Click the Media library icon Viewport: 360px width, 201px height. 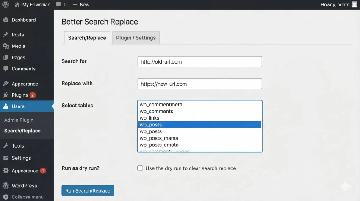[6, 46]
